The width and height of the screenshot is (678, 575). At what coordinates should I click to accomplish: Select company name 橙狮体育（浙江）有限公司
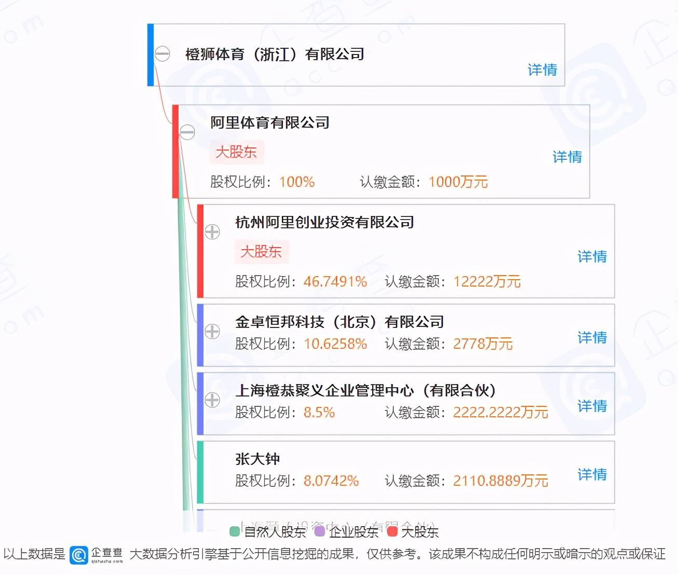275,54
